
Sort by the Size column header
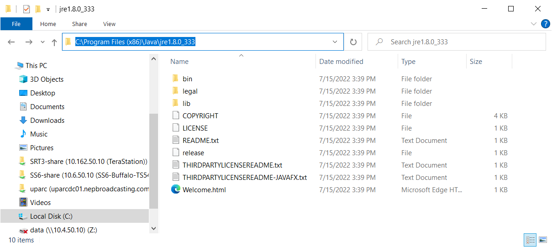click(x=476, y=62)
